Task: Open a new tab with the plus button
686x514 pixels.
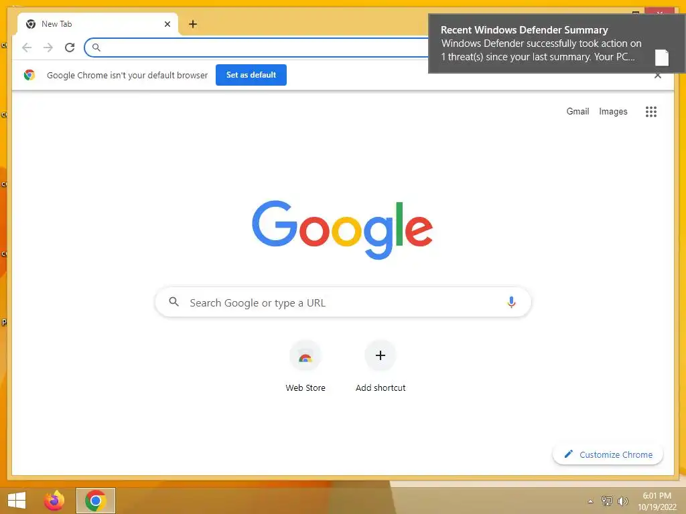Action: pyautogui.click(x=193, y=24)
